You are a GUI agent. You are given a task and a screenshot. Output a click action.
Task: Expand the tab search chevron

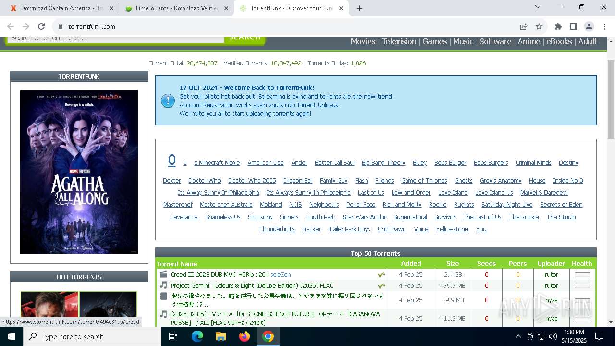pos(538,7)
